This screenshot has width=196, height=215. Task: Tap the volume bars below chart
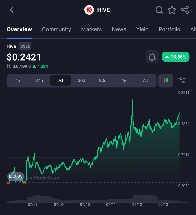93,199
